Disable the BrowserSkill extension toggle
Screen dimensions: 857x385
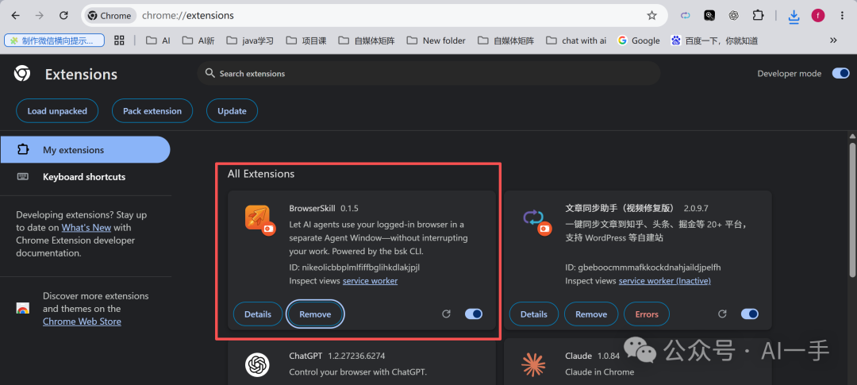coord(473,314)
